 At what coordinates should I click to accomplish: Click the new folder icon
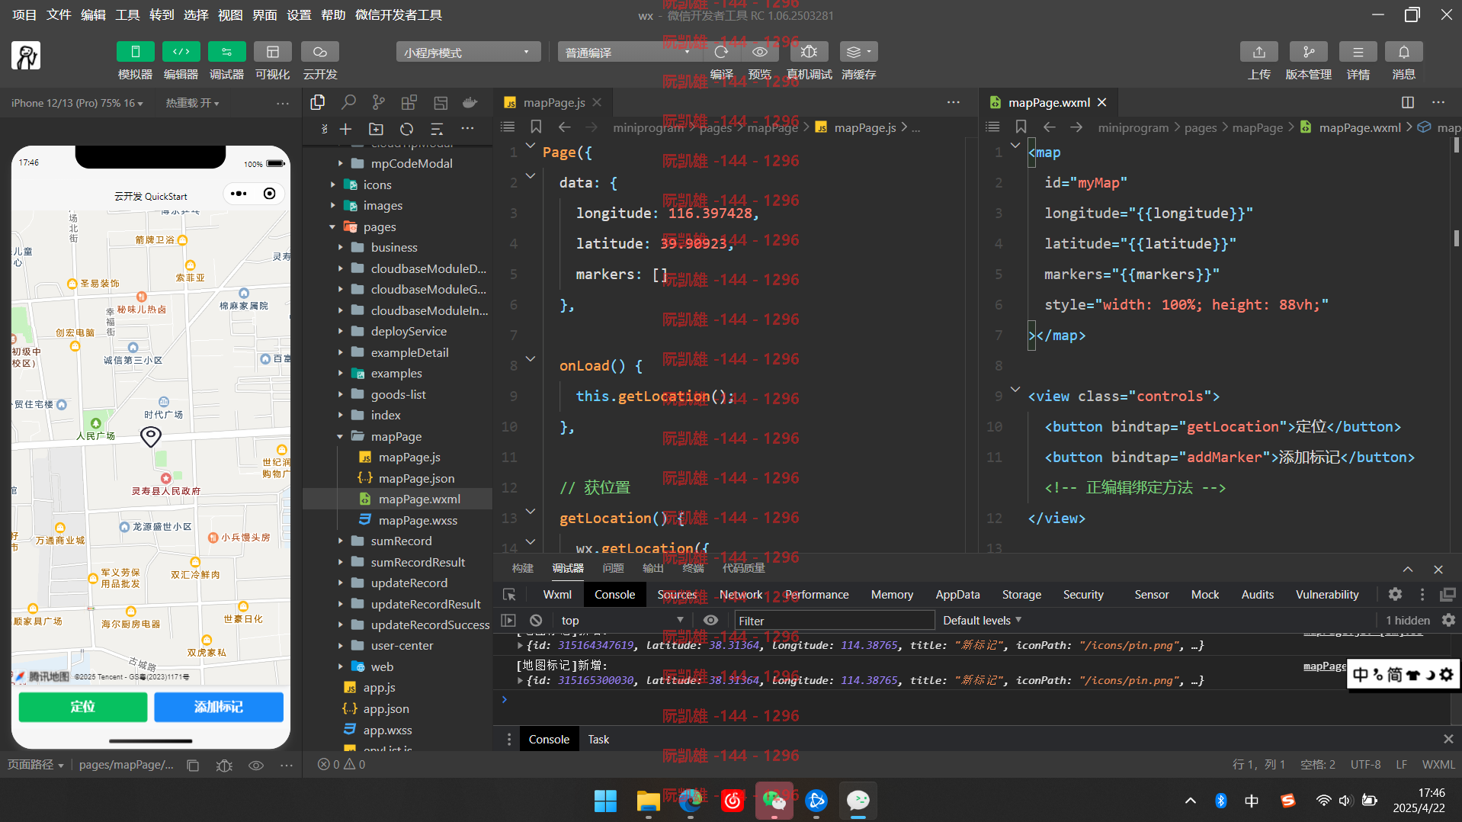click(376, 129)
